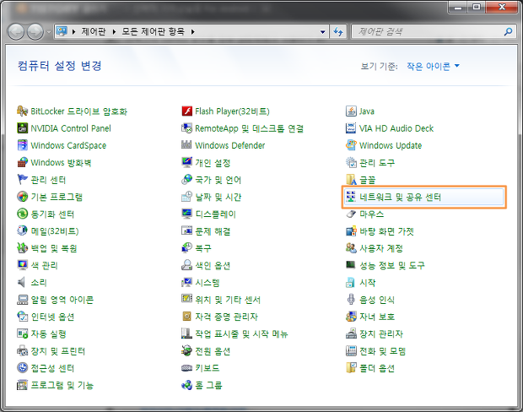Click the 장치 관리자 icon
Screen dimensions: 523x412
point(351,333)
